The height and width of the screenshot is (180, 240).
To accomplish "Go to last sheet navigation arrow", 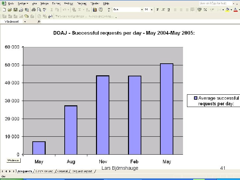I will click(14, 171).
